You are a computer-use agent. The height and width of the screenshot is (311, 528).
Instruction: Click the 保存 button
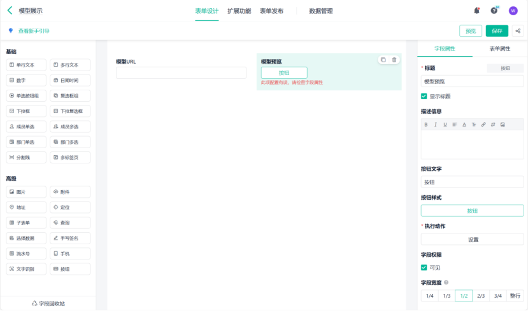[497, 31]
